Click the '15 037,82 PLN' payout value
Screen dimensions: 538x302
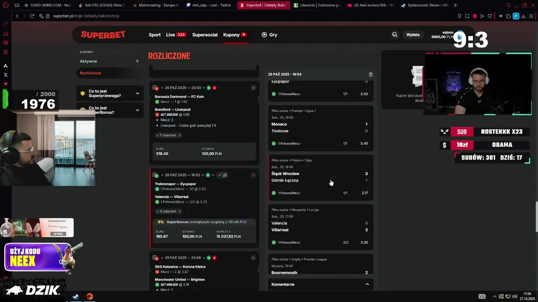[x=228, y=237]
